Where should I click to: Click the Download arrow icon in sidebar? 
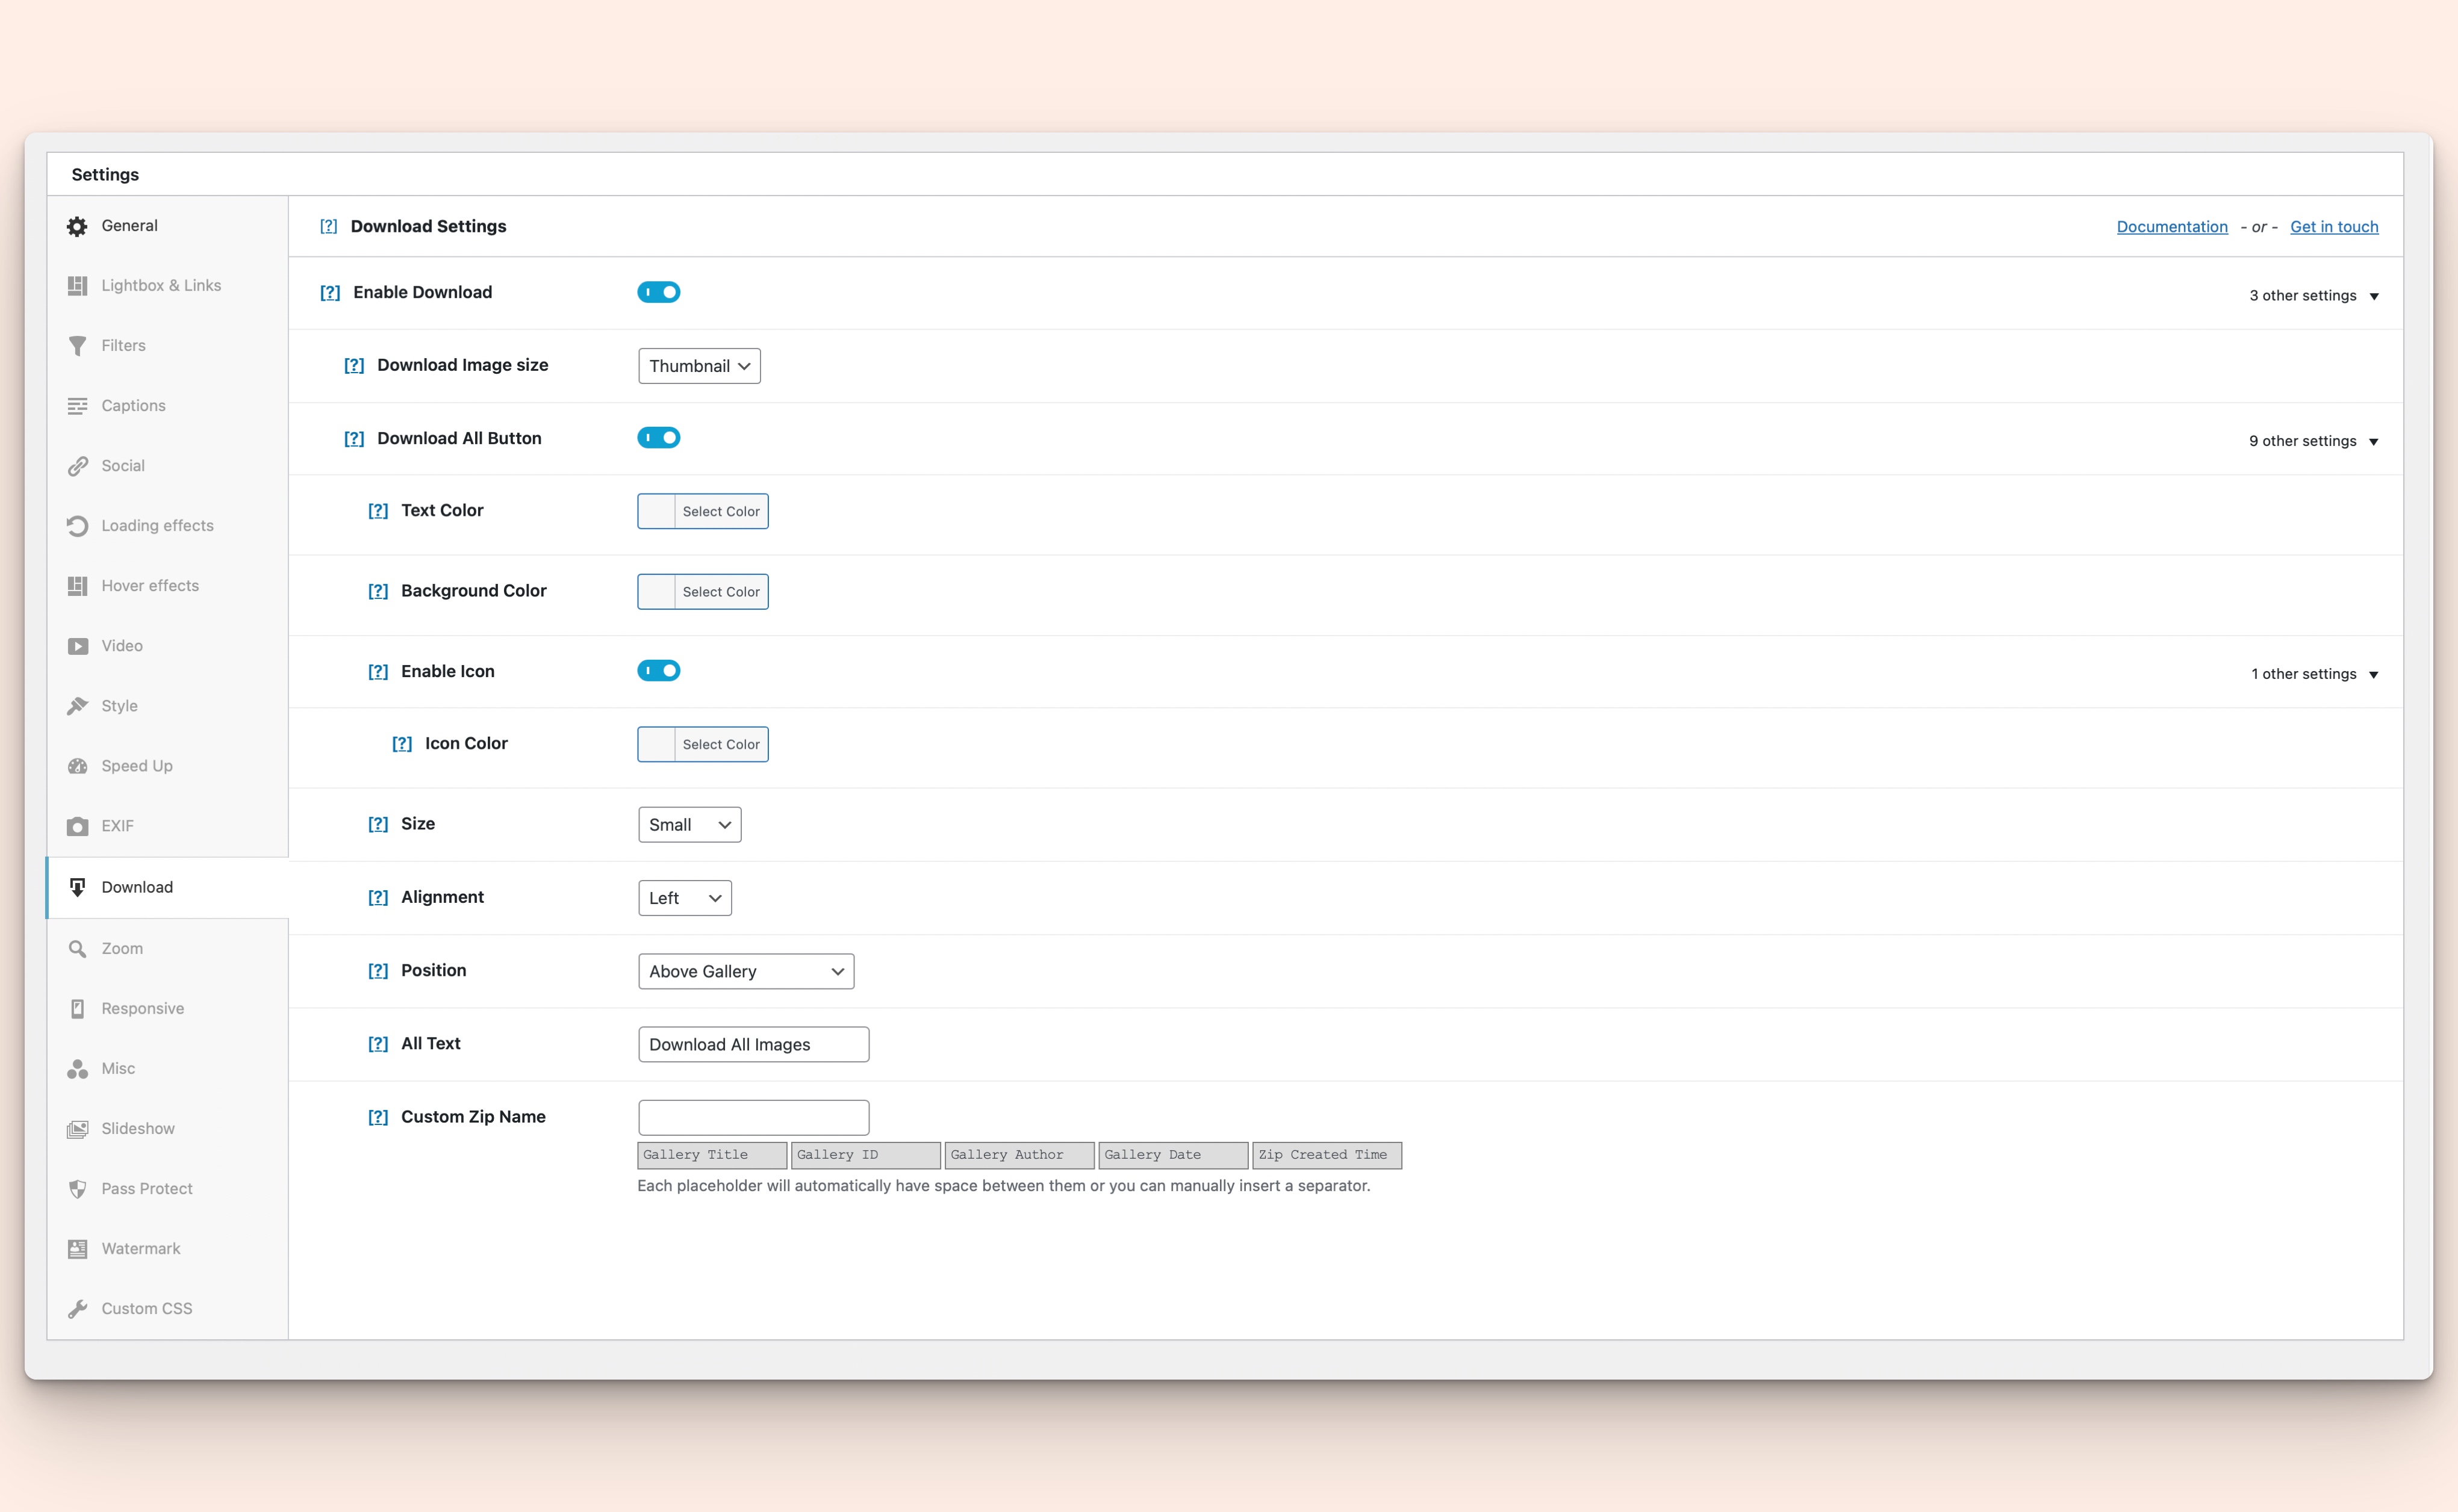click(x=77, y=887)
